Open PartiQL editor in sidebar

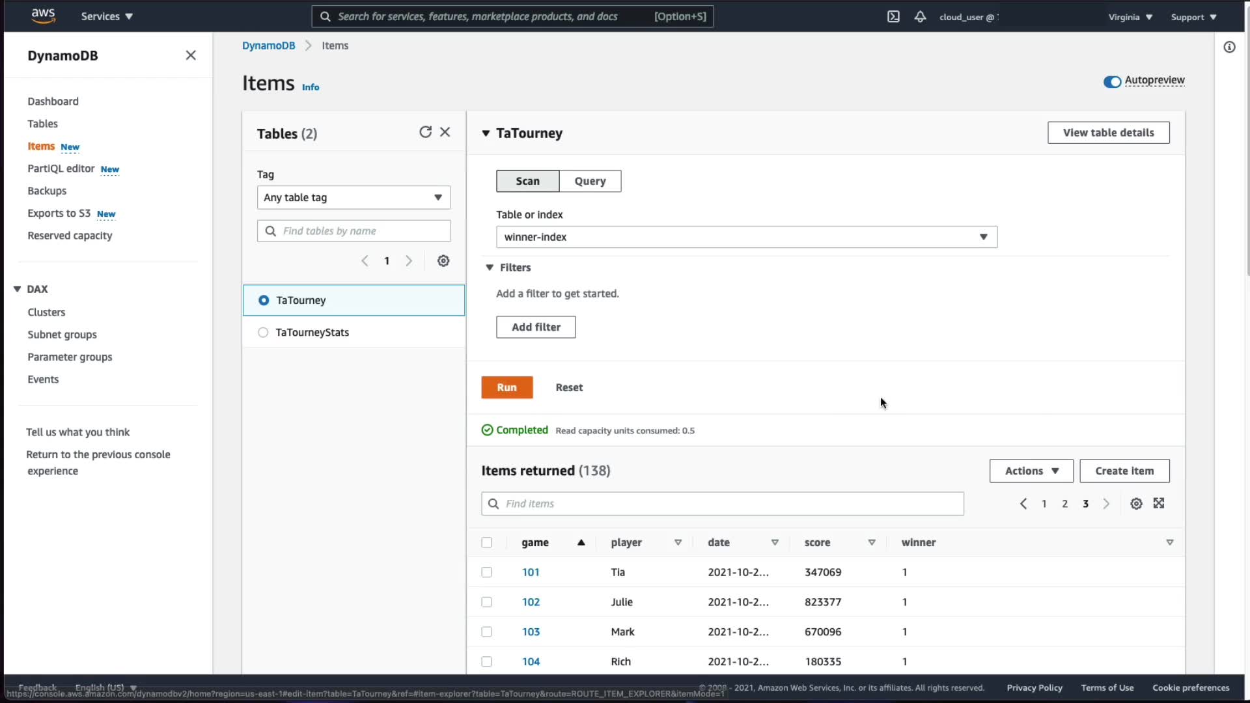(x=61, y=169)
